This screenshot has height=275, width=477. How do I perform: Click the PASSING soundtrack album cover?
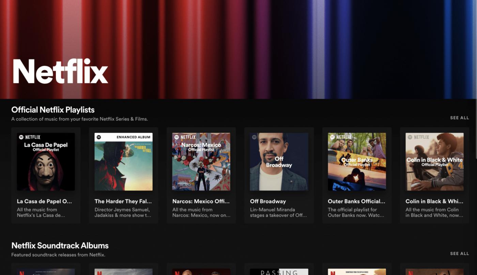[x=279, y=272]
